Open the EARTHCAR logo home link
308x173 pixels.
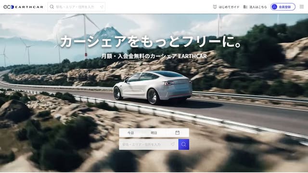point(23,7)
